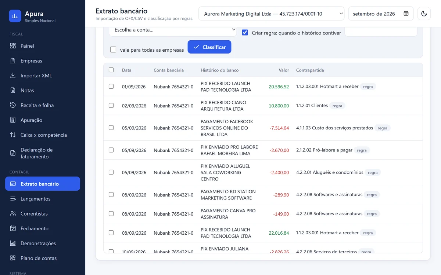
Task: Open the setembro de 2026 month picker
Action: coord(381,14)
